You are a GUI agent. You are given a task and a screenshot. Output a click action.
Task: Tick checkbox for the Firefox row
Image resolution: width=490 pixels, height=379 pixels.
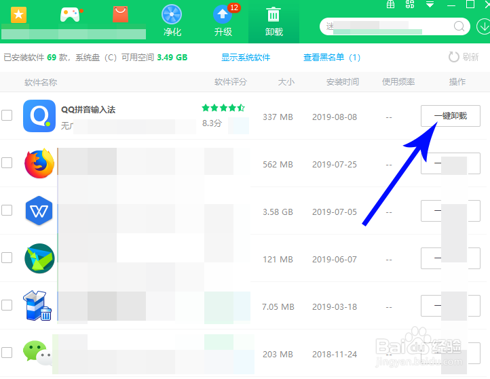tap(7, 163)
